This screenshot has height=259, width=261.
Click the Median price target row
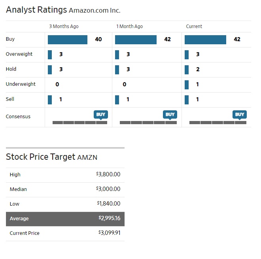pos(65,189)
